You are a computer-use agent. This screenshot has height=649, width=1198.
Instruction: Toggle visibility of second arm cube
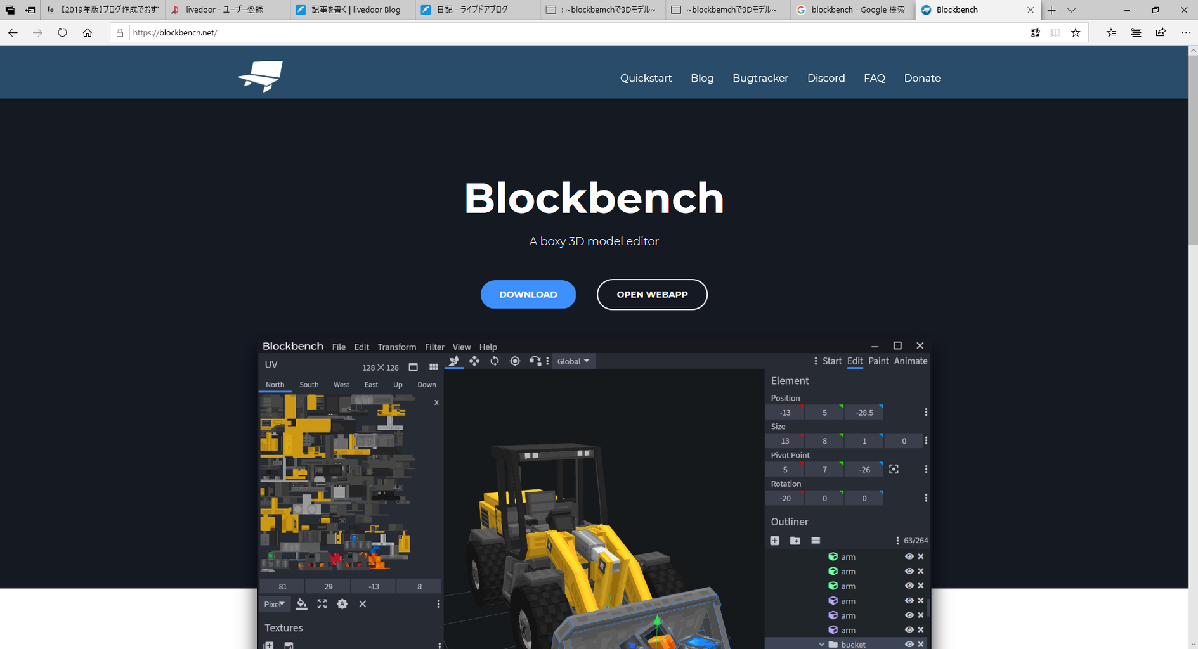pos(909,571)
